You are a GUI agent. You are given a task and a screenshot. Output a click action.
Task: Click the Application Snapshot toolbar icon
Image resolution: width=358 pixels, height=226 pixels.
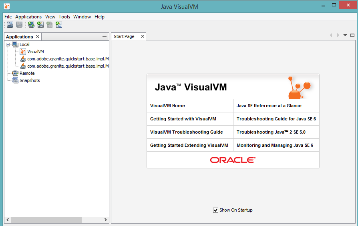[59, 25]
